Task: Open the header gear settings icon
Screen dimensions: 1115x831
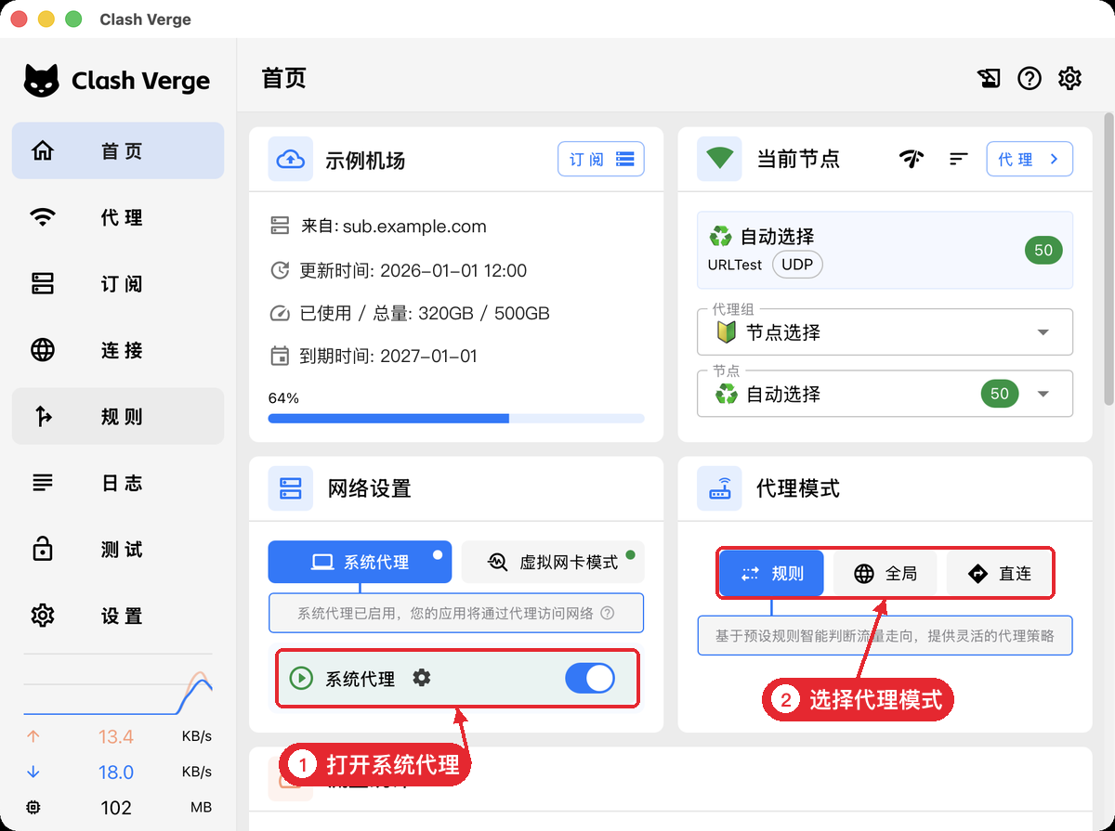Action: [x=1070, y=79]
